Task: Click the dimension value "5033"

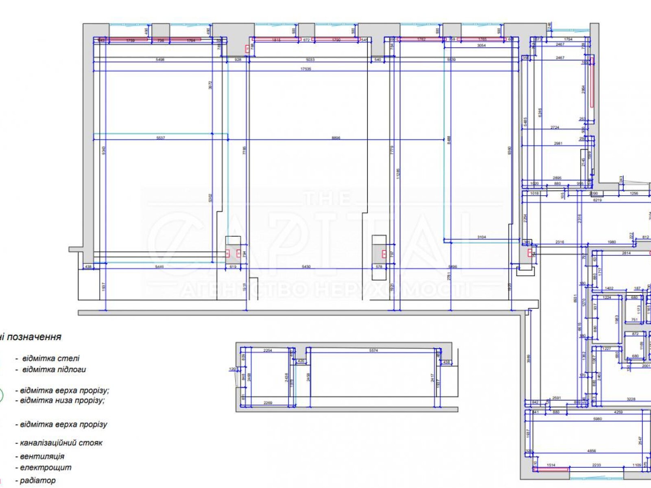Action: coord(310,60)
